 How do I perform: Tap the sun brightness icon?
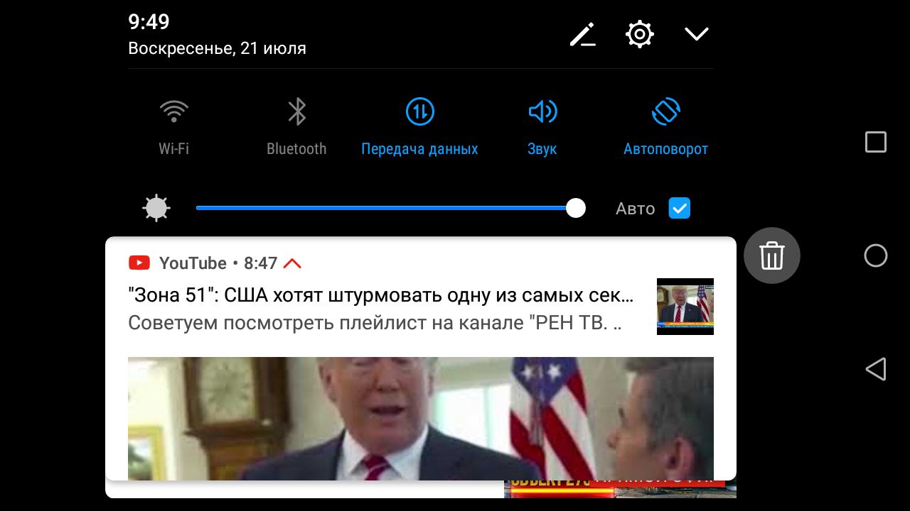coord(156,209)
